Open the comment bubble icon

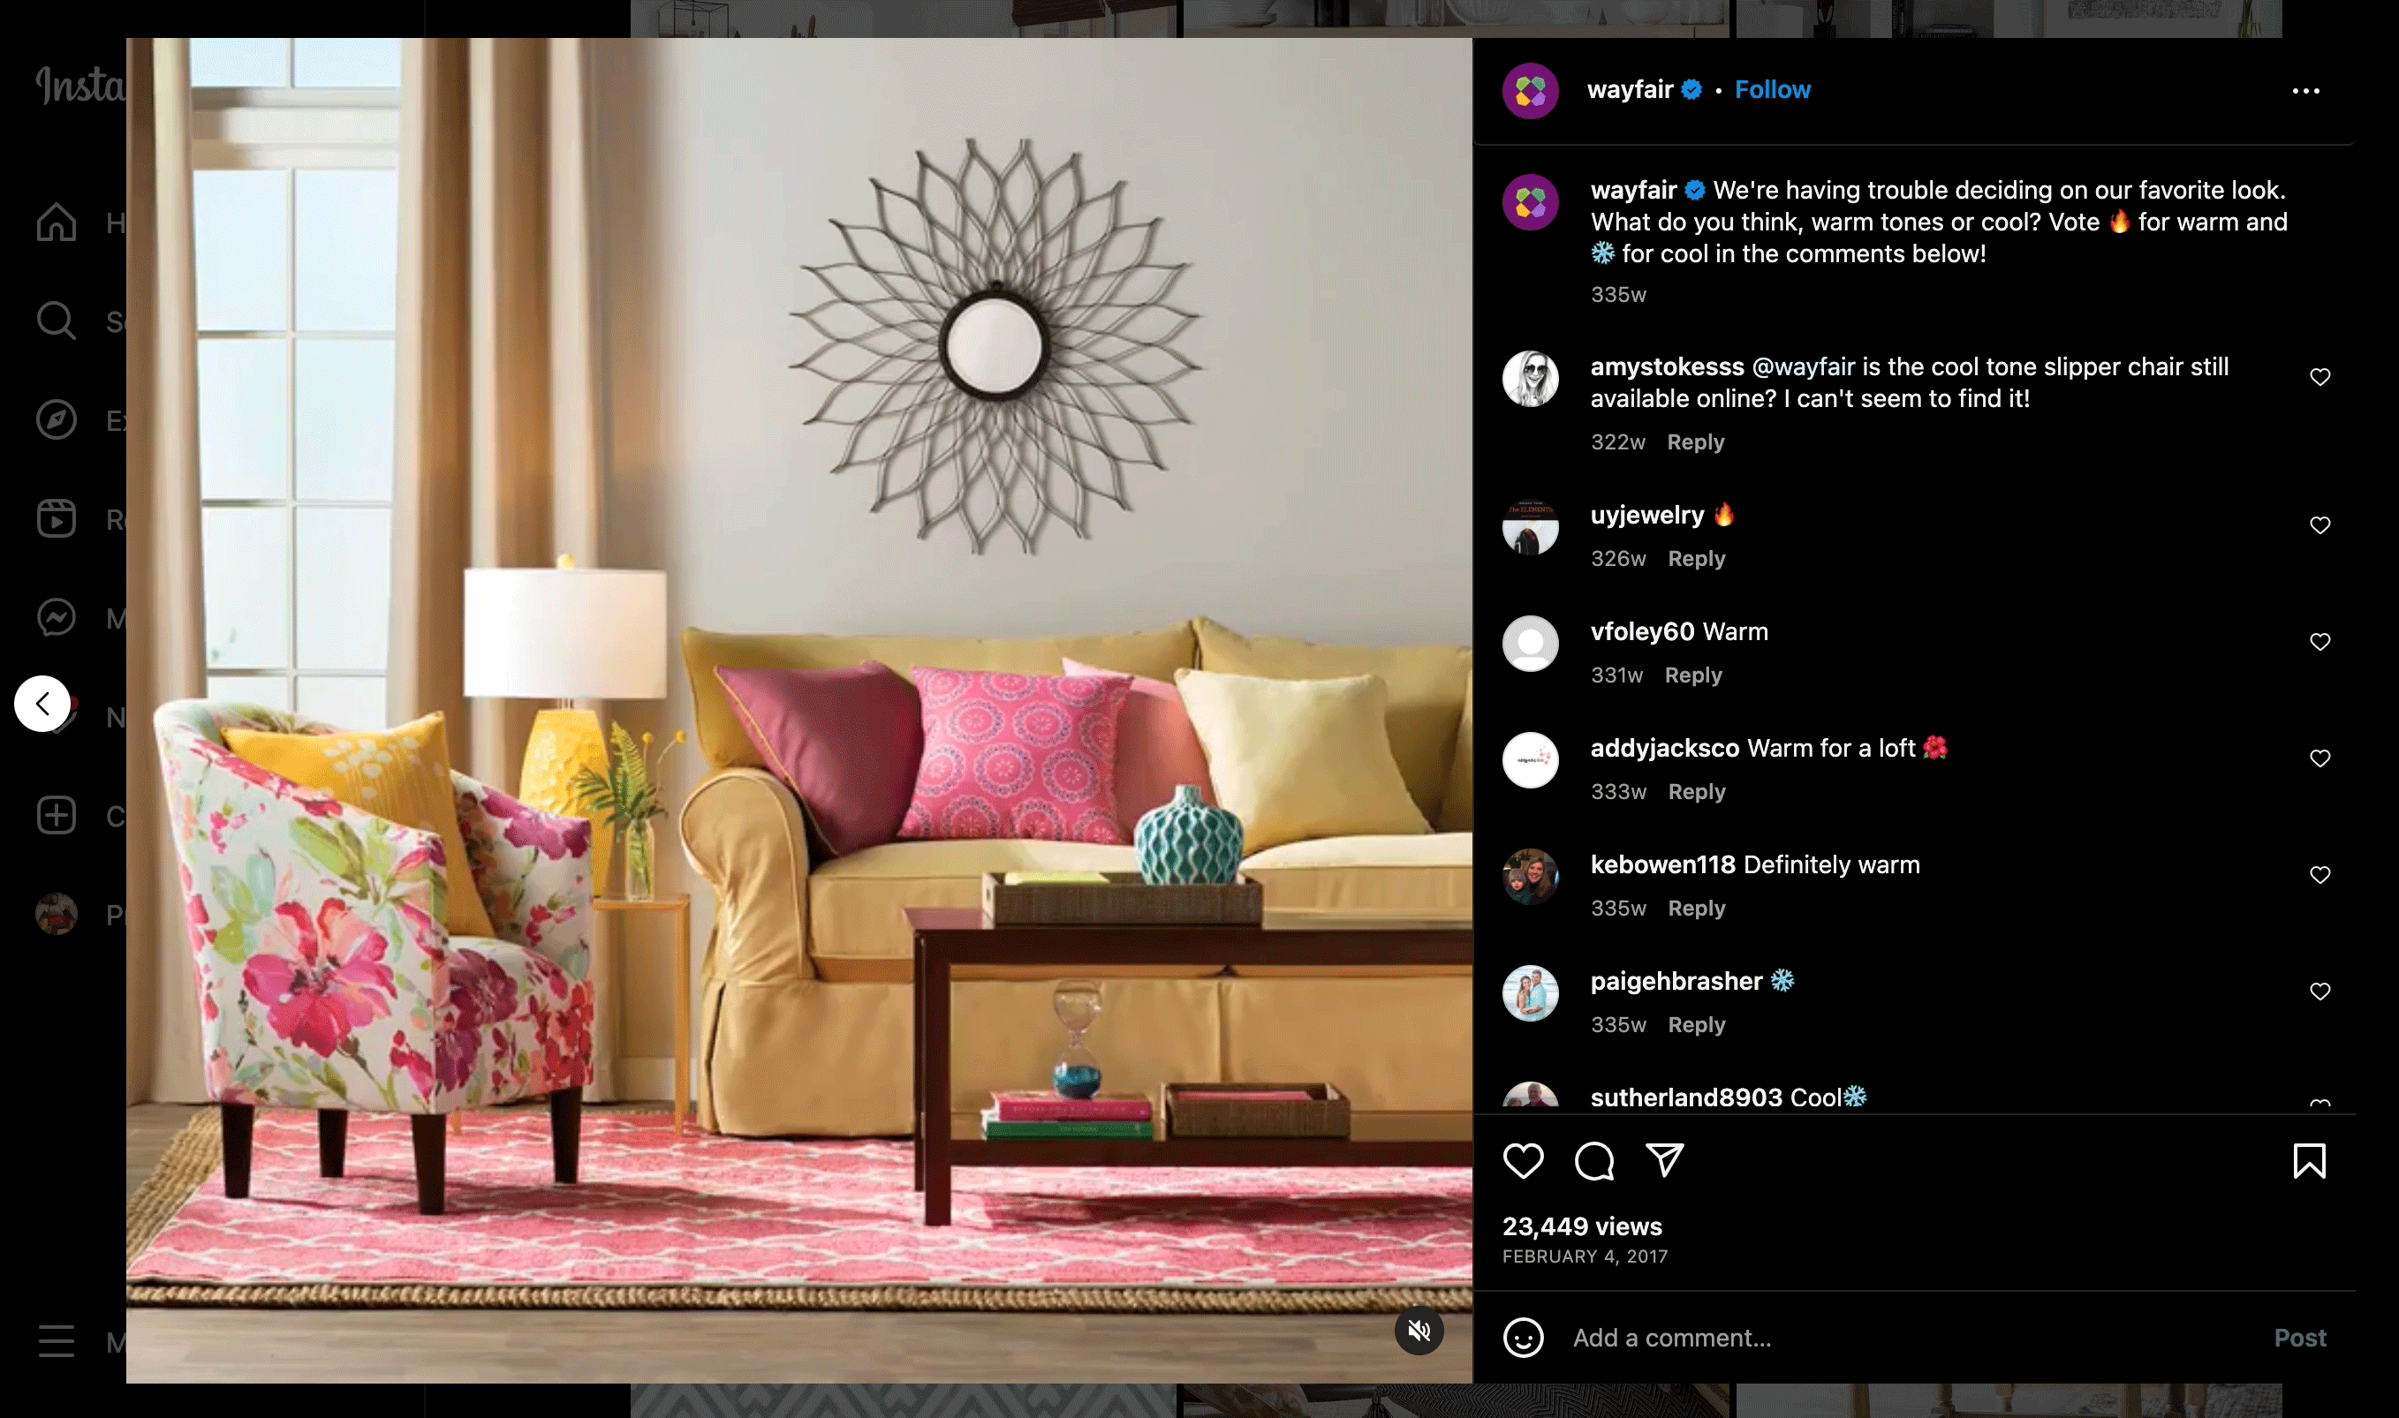1593,1161
